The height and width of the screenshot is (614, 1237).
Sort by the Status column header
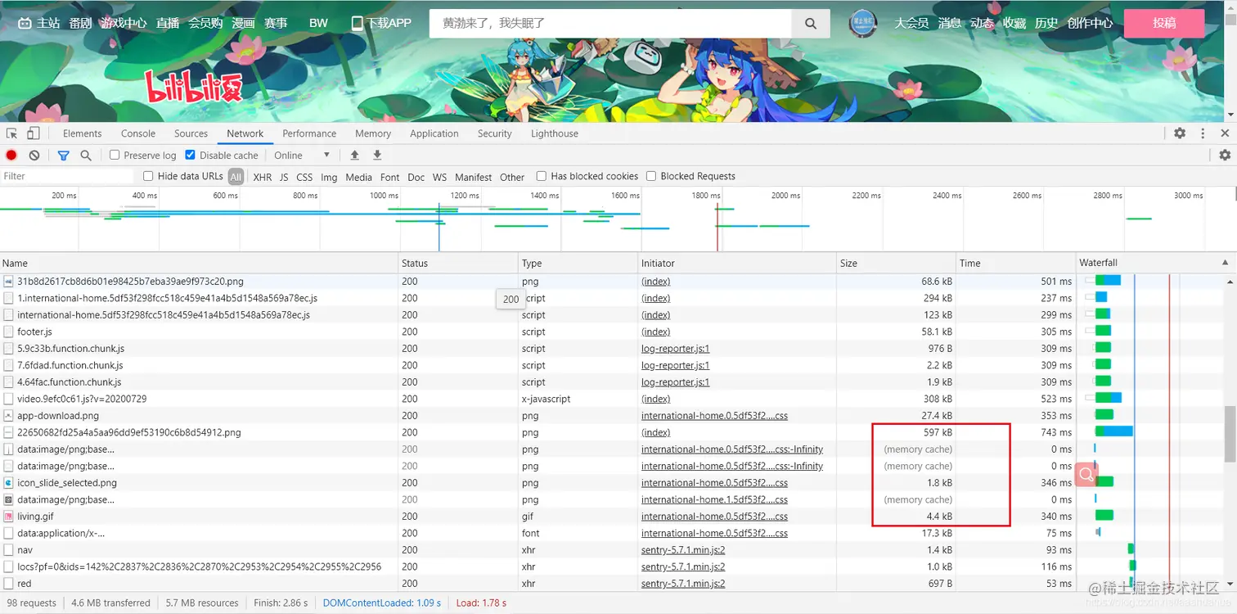(458, 263)
